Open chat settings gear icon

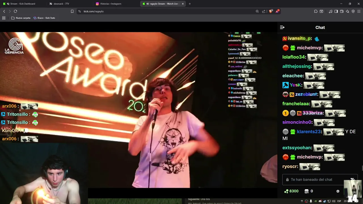(338, 191)
